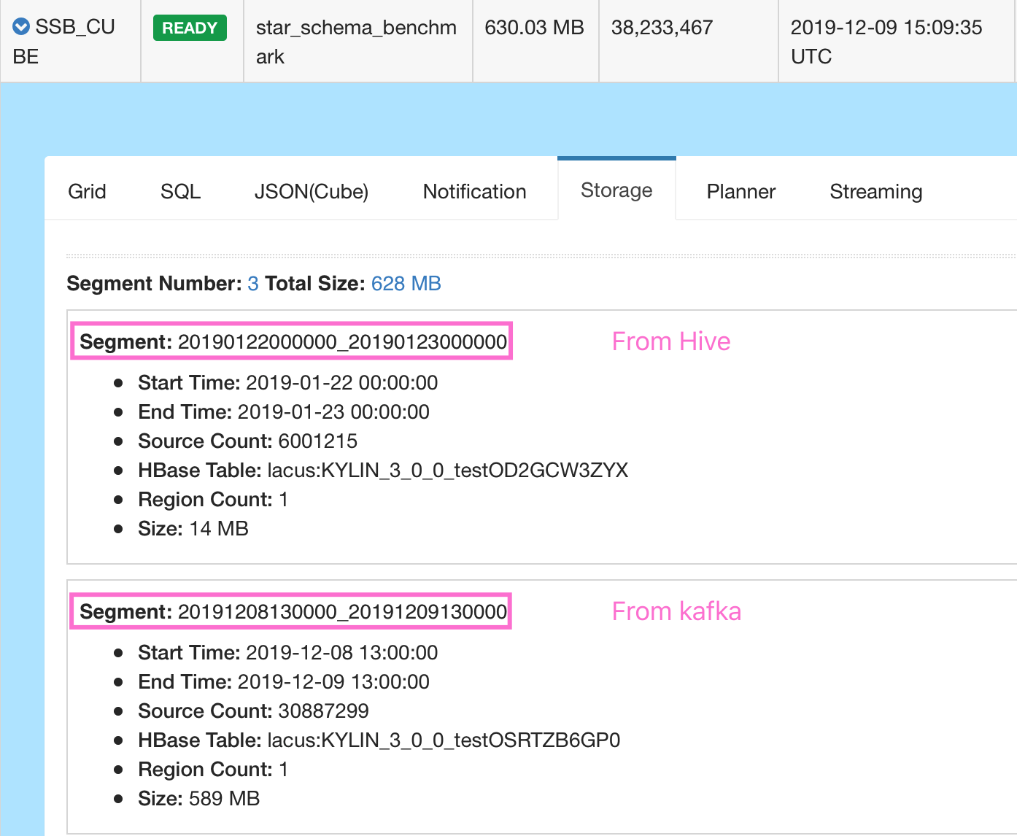Screen dimensions: 1017x836
Task: Click the star_schema_benchmark model name cell
Action: click(x=356, y=42)
